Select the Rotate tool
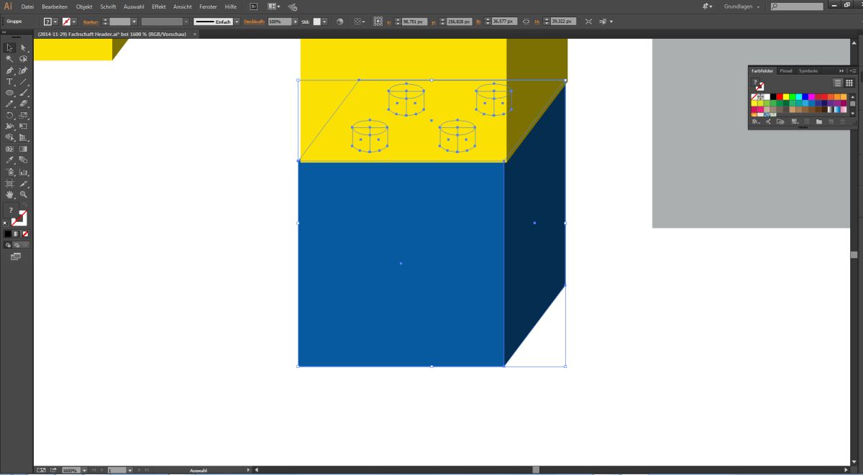Viewport: 863px width, 475px height. [x=9, y=115]
